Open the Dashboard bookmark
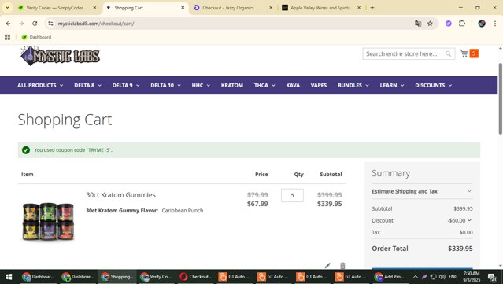 tap(36, 37)
